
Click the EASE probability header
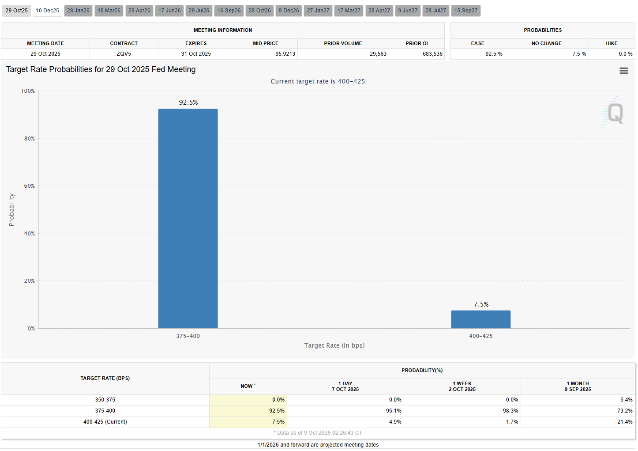pyautogui.click(x=478, y=43)
